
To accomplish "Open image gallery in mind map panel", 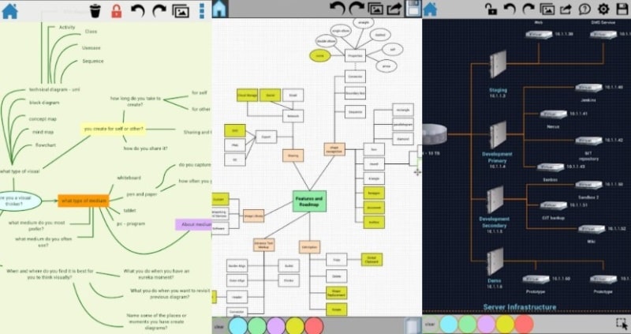I will [x=181, y=11].
